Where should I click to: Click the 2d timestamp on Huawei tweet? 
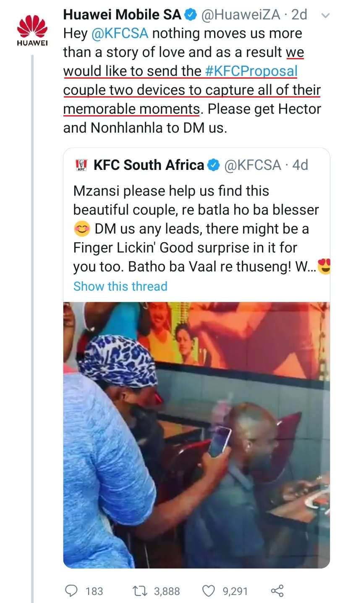point(299,15)
